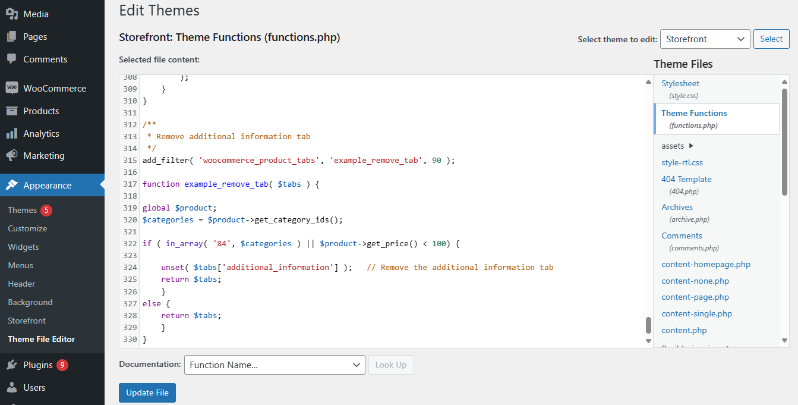798x405 pixels.
Task: Open style-rtl.css theme file
Action: click(x=682, y=162)
